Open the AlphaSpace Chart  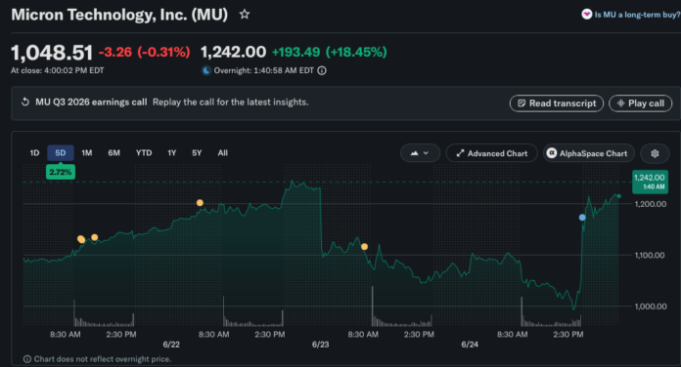588,153
